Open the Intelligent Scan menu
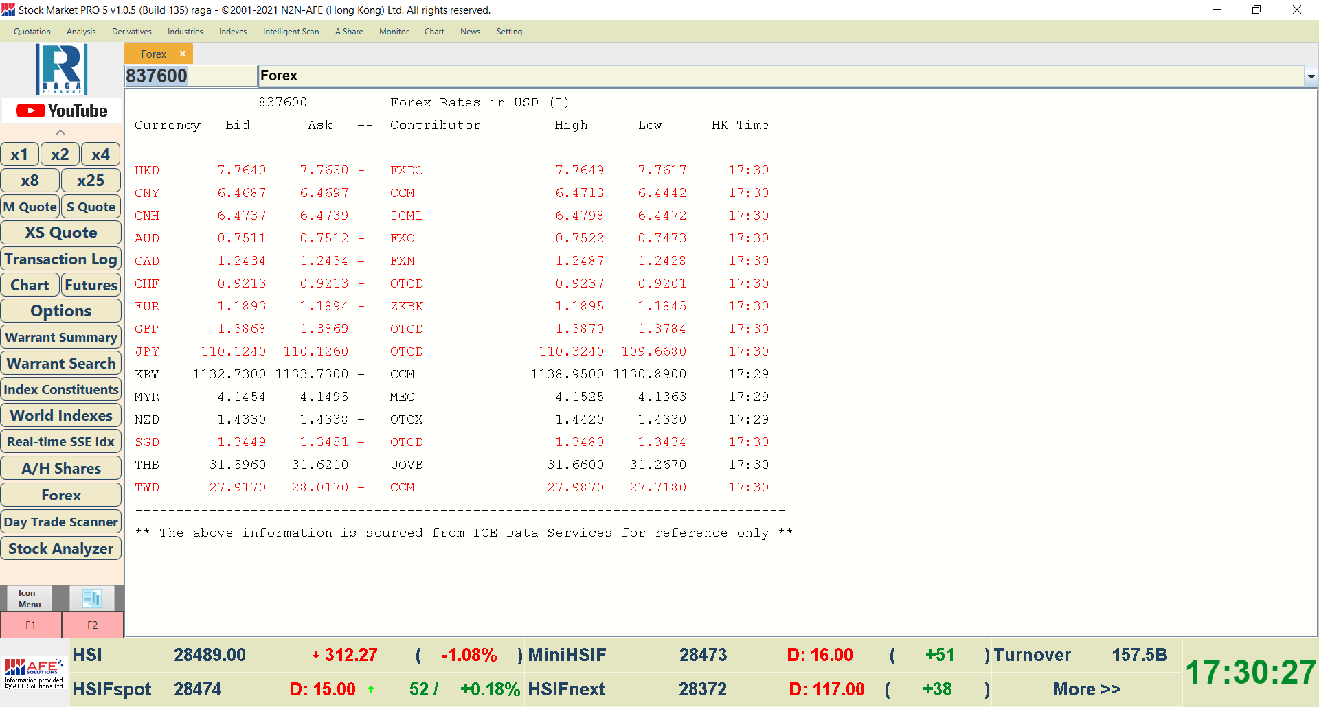1319x707 pixels. coord(291,32)
